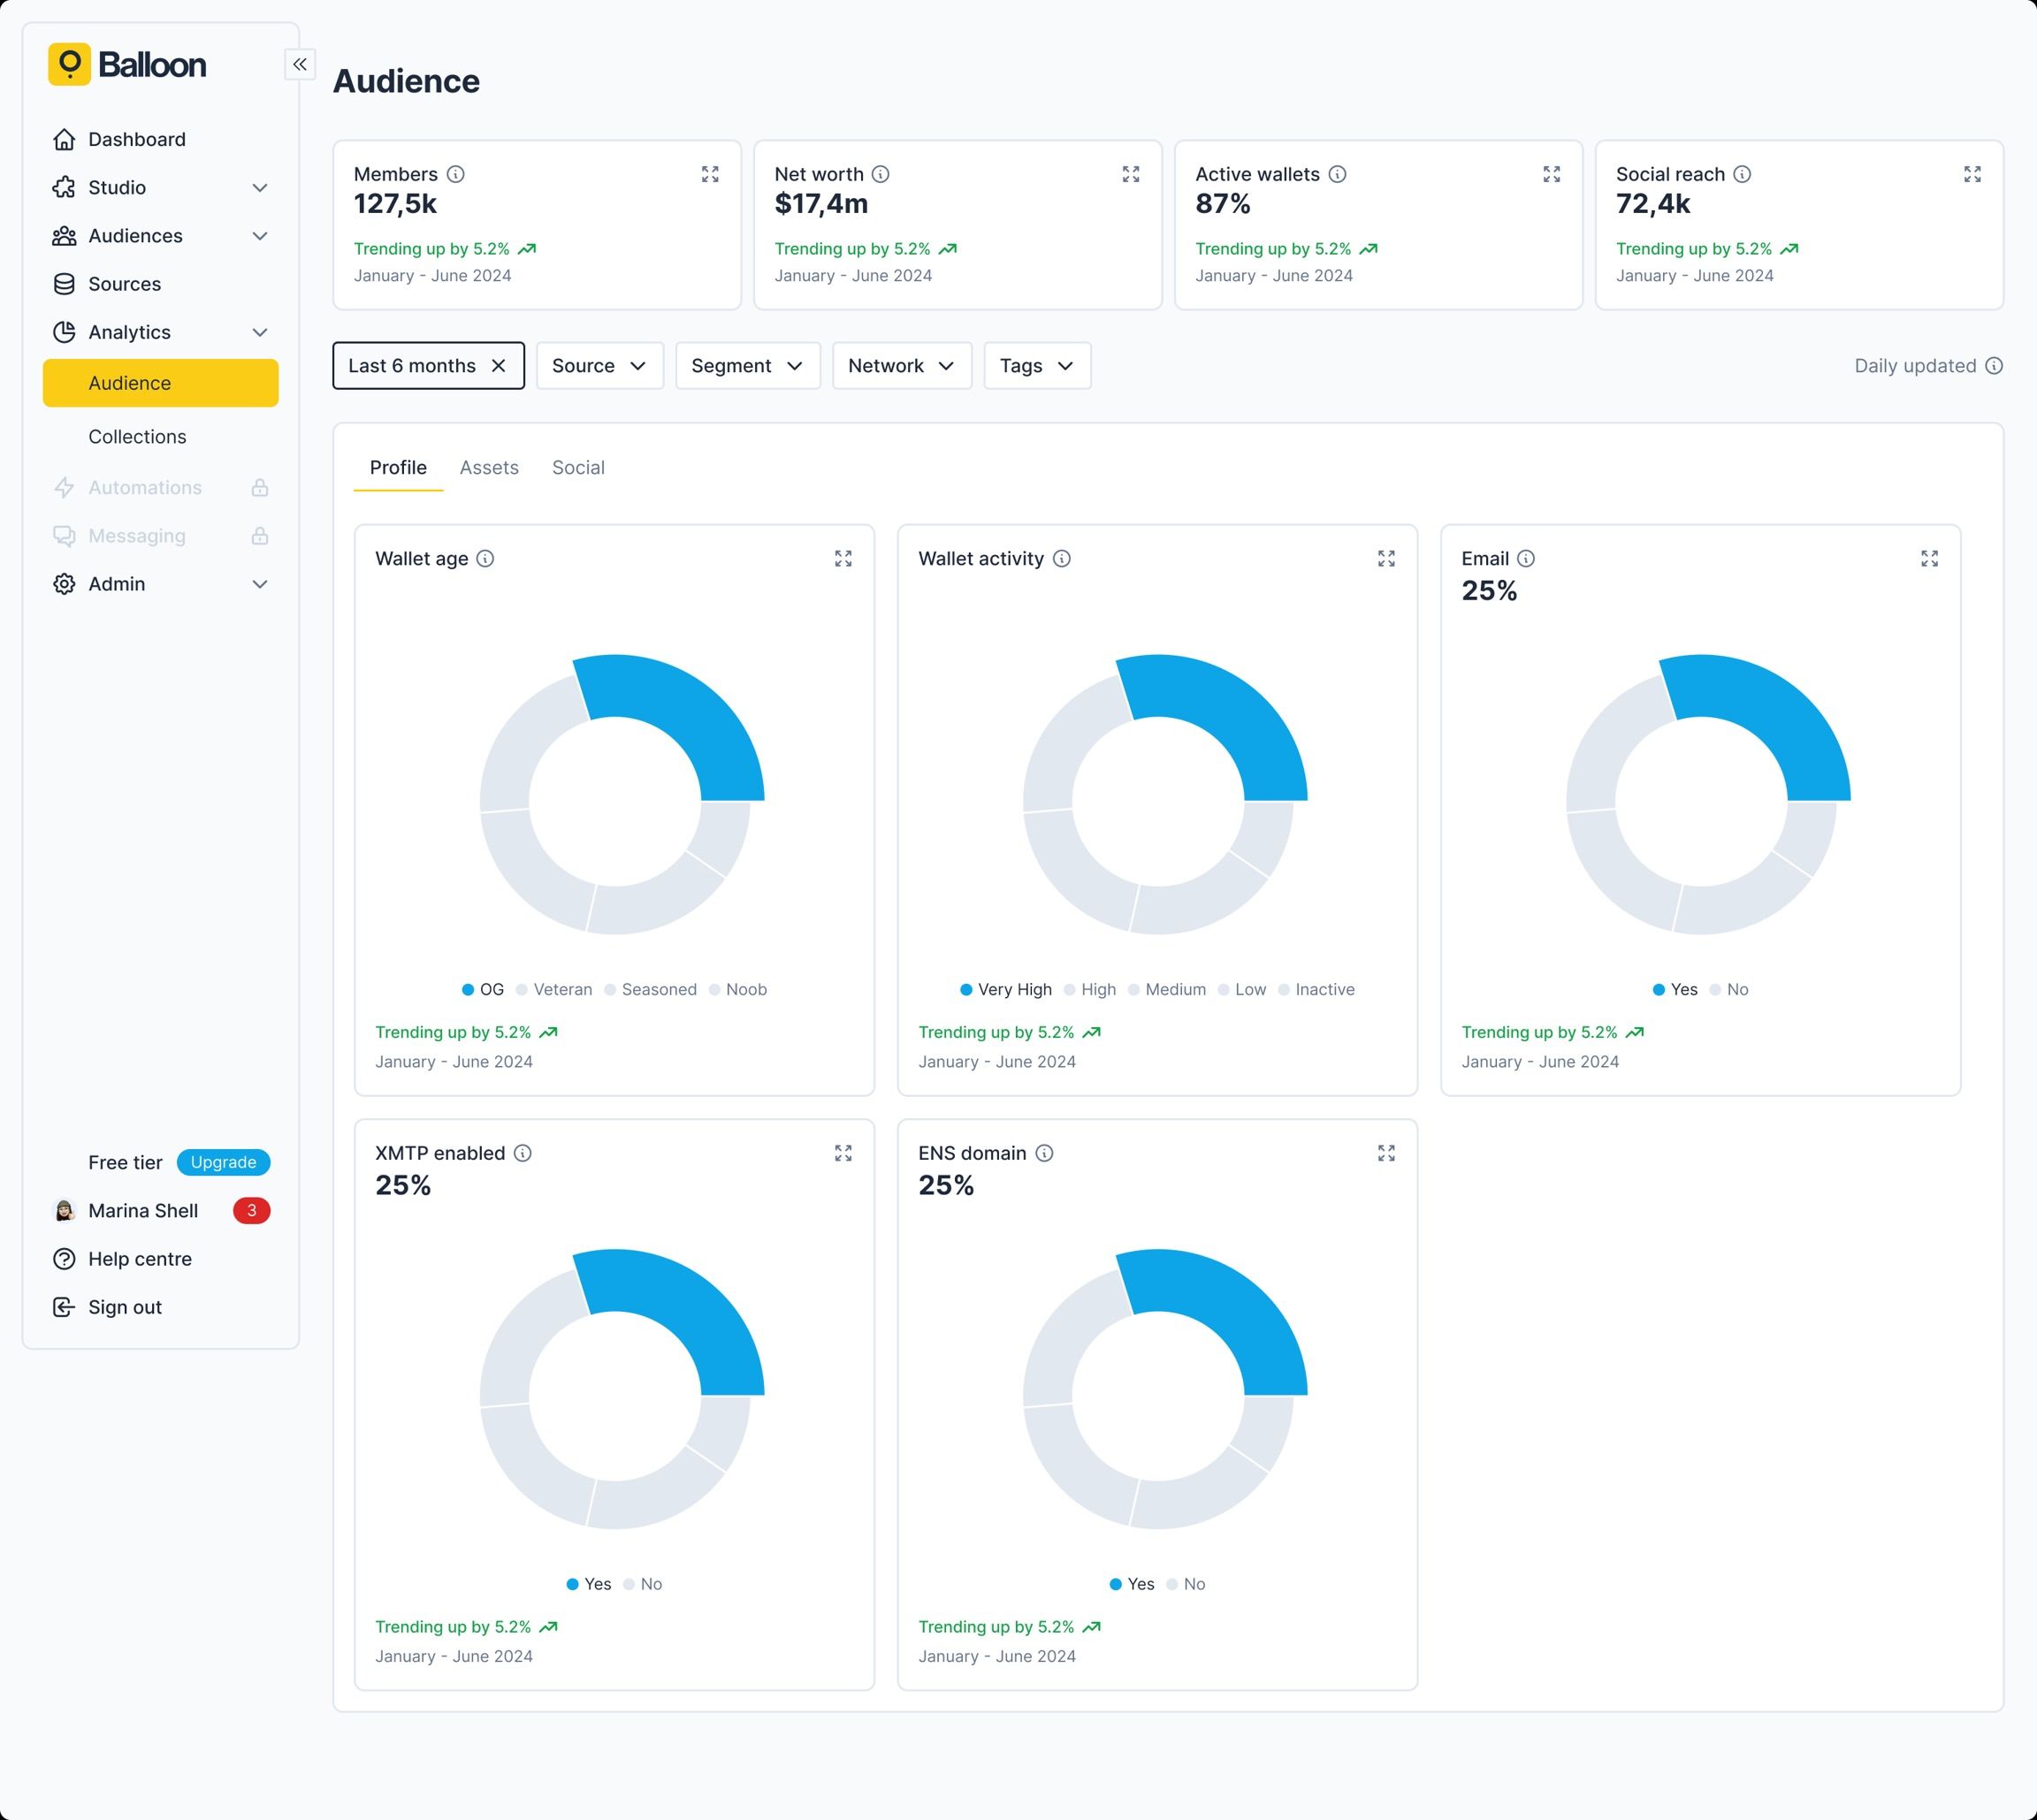Collapse the sidebar with double-chevron icon
The width and height of the screenshot is (2037, 1820).
click(300, 64)
